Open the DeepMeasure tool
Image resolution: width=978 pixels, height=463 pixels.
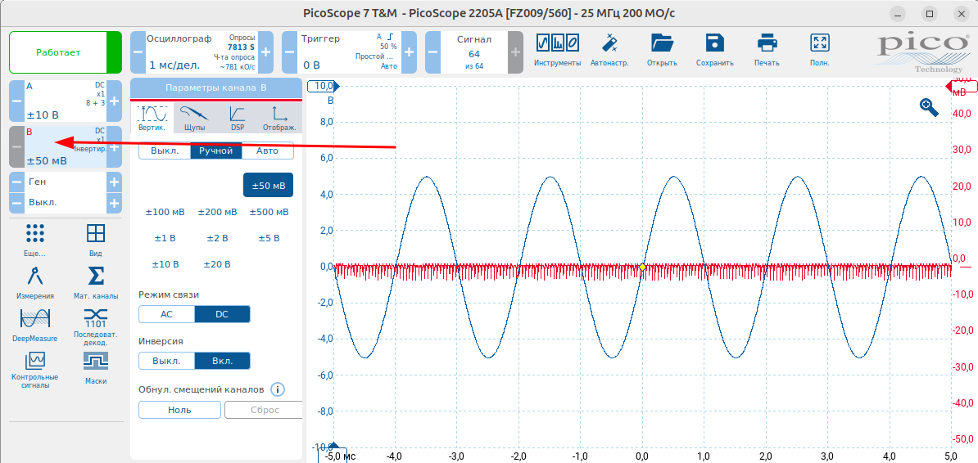(x=34, y=319)
